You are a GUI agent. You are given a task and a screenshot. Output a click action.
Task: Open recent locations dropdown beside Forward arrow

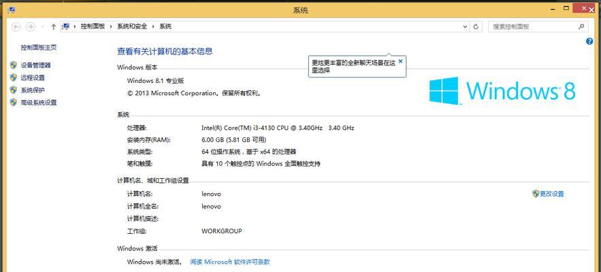pyautogui.click(x=43, y=27)
